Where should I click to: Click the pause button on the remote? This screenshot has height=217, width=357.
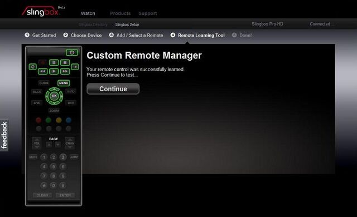(x=54, y=62)
